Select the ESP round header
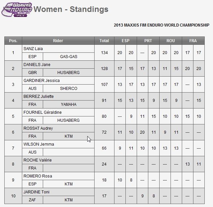This screenshot has width=213, height=207. pyautogui.click(x=125, y=40)
